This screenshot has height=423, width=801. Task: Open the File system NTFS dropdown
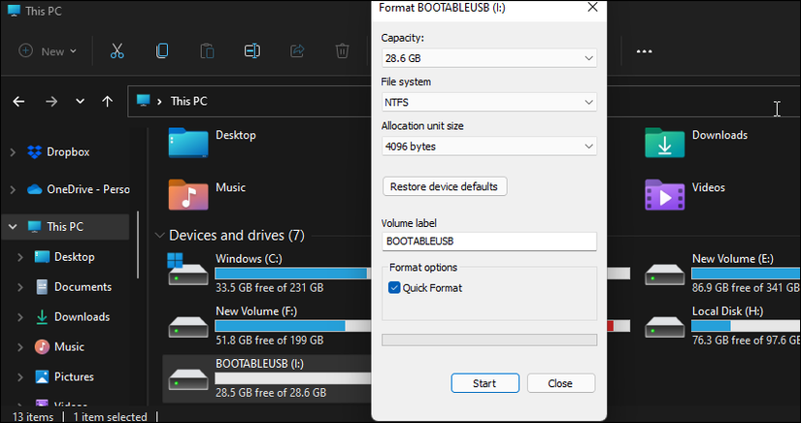tap(489, 102)
